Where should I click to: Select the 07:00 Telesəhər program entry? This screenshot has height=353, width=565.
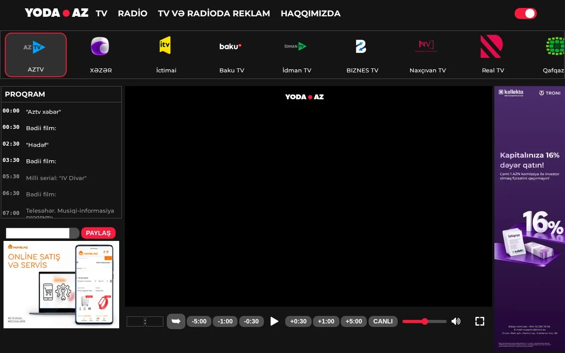(x=61, y=213)
